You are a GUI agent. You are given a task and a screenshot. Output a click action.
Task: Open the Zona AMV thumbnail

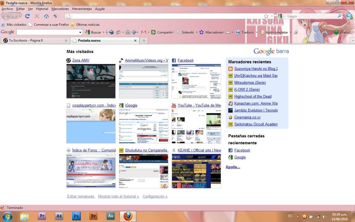pyautogui.click(x=91, y=81)
